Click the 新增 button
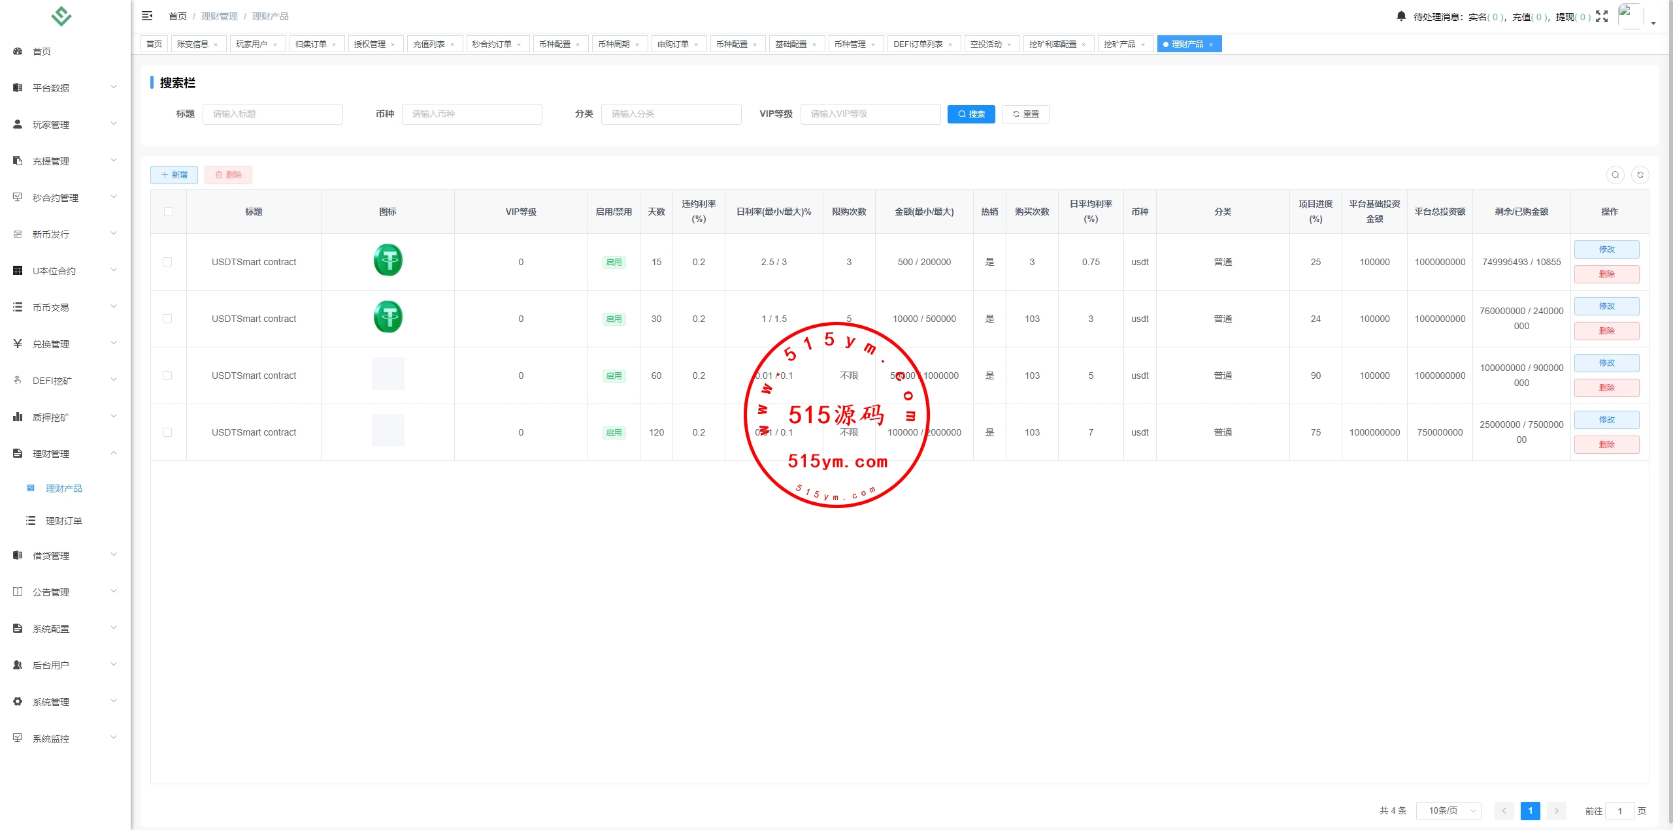The image size is (1673, 830). 174,174
